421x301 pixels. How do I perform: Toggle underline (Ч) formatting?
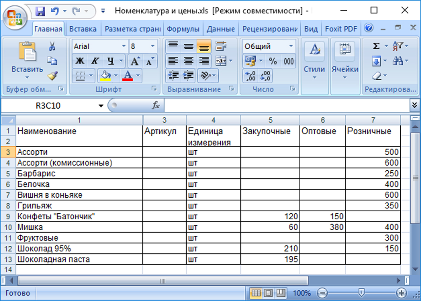(x=111, y=61)
